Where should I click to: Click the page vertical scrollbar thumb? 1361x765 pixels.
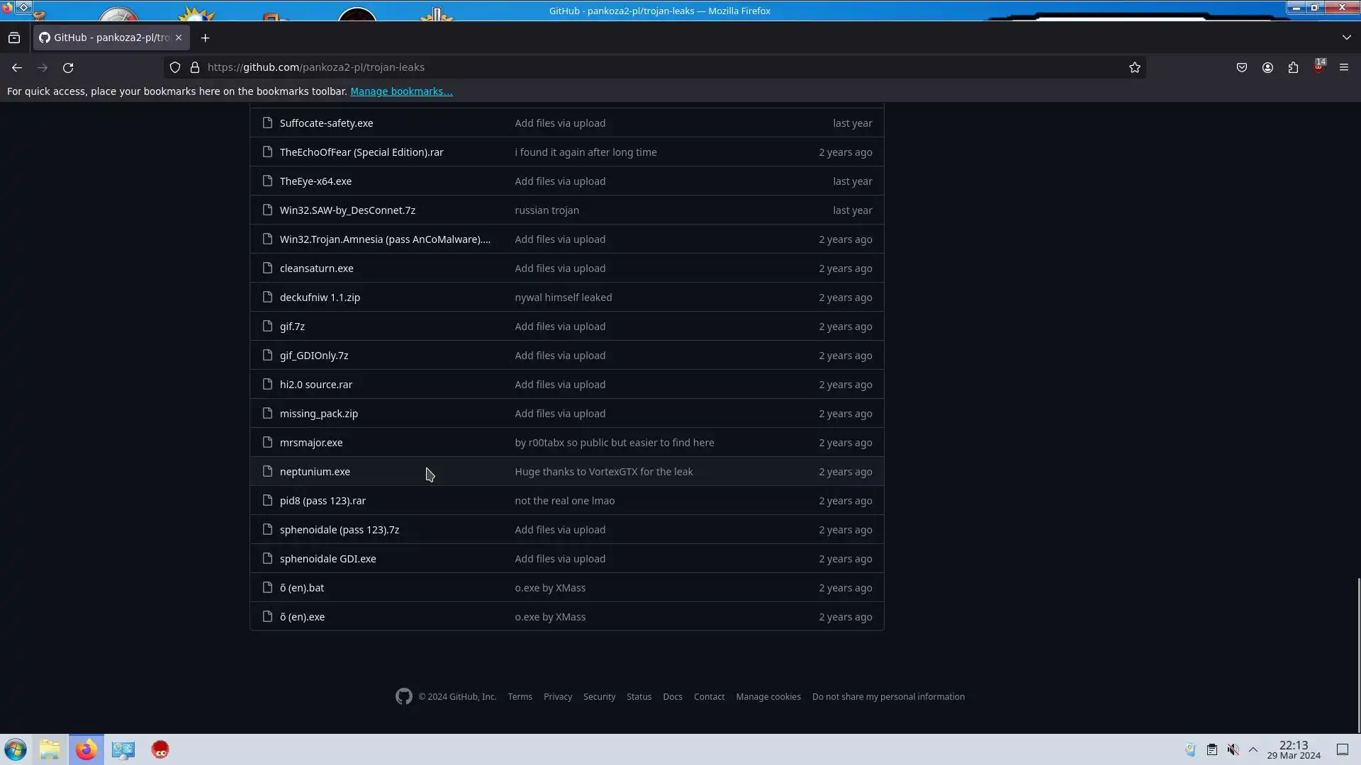(1358, 655)
